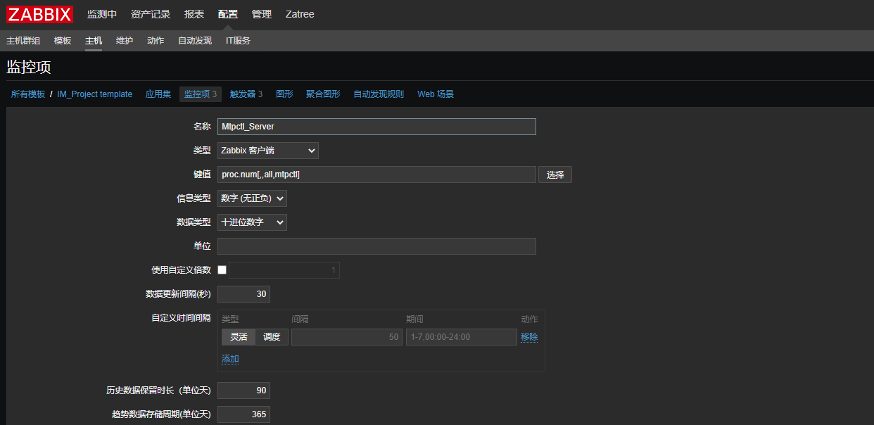874x425 pixels.
Task: Add a new interval with 添加
Action: (x=229, y=358)
